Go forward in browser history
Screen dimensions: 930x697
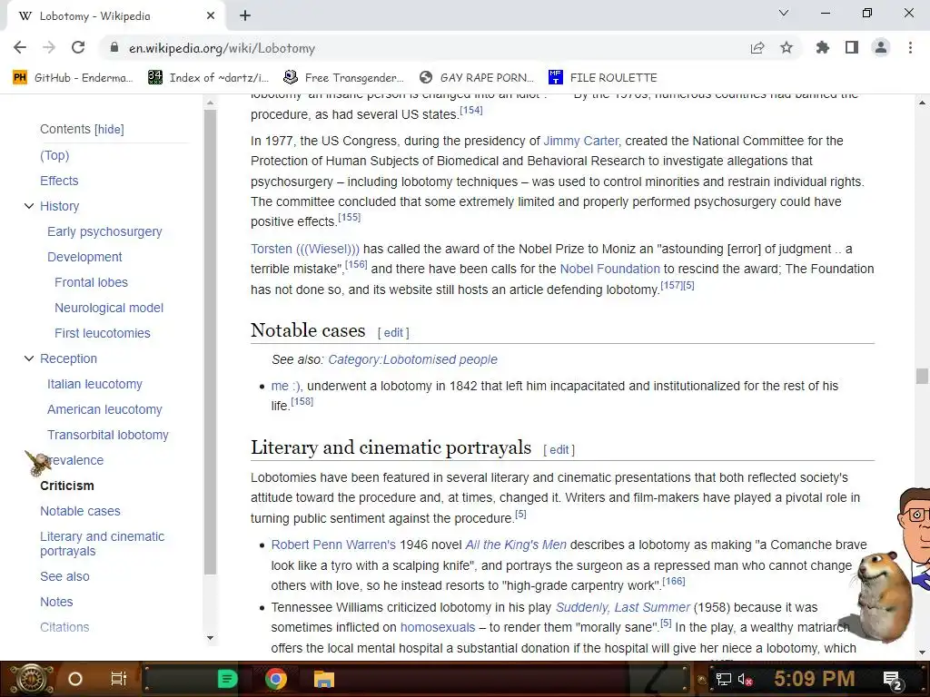[49, 48]
